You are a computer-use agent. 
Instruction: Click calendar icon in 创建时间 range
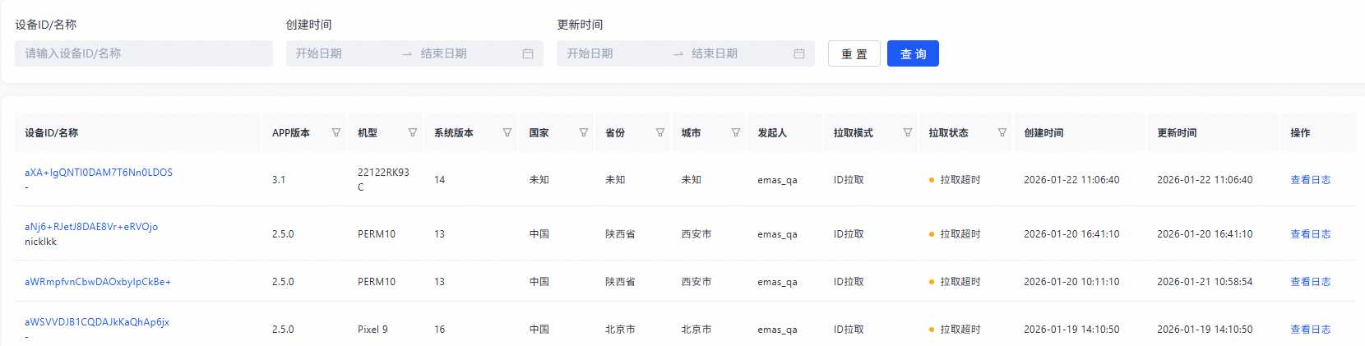click(x=528, y=53)
